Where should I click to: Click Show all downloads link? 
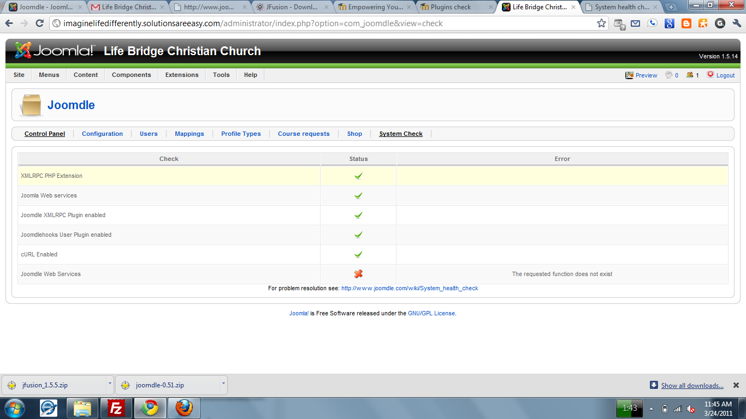(x=692, y=386)
